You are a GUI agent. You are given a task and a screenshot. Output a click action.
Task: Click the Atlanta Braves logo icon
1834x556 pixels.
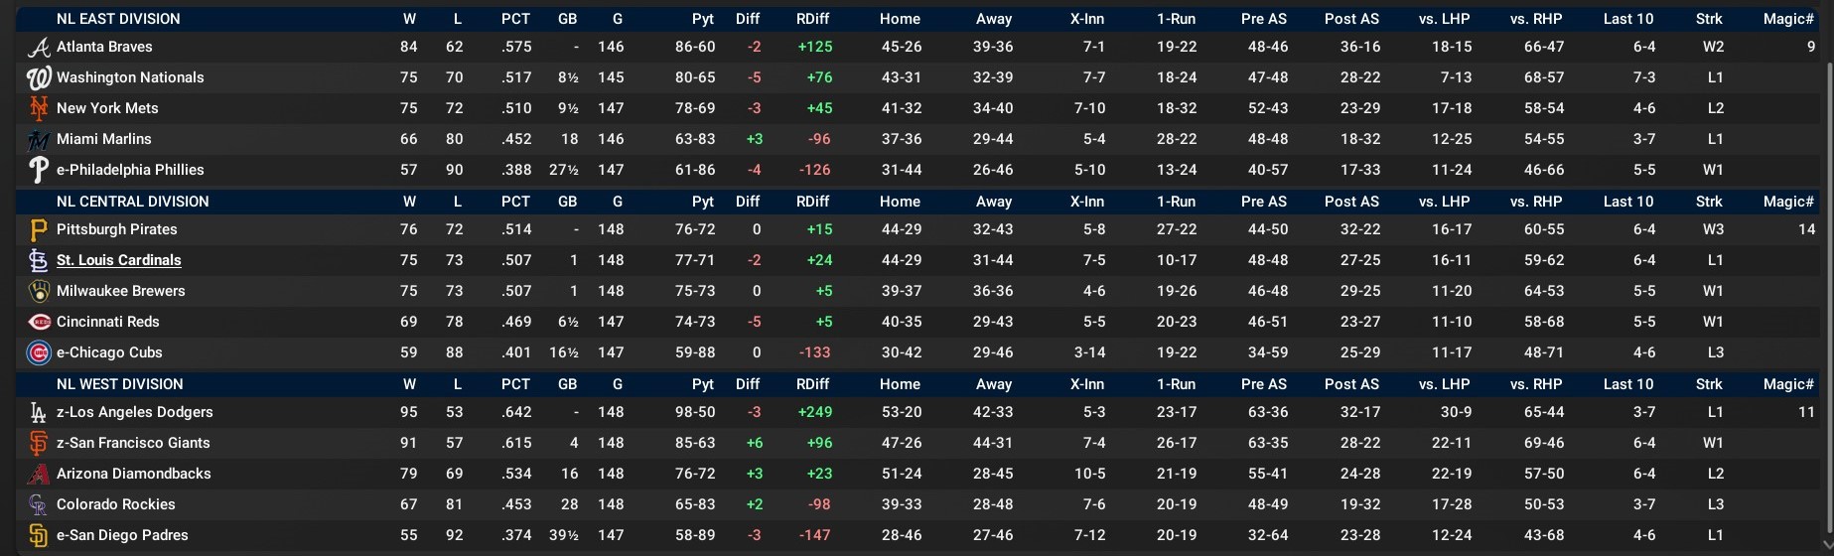(38, 47)
